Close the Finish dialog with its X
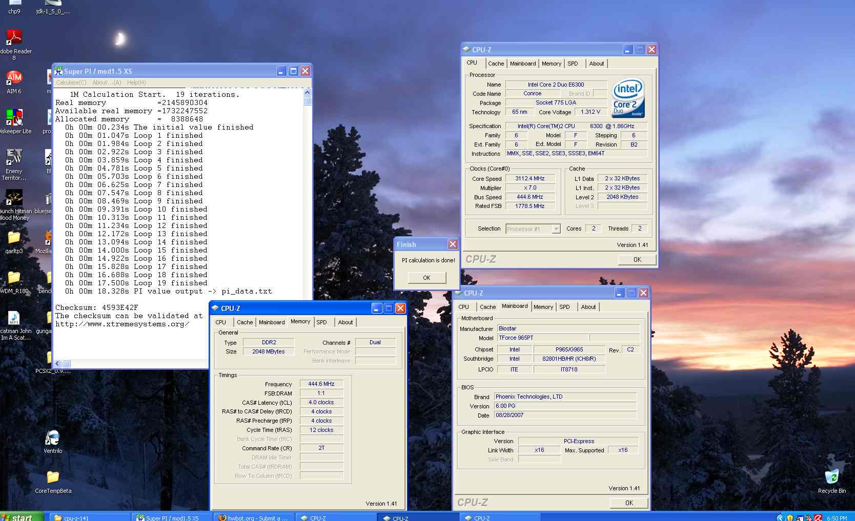 [453, 244]
